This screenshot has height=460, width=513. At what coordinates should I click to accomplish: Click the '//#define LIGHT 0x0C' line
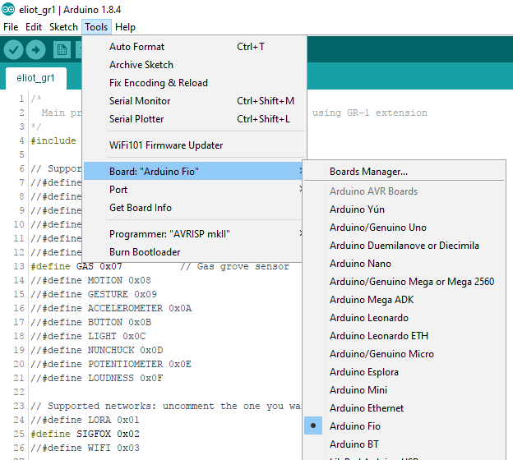(x=88, y=336)
